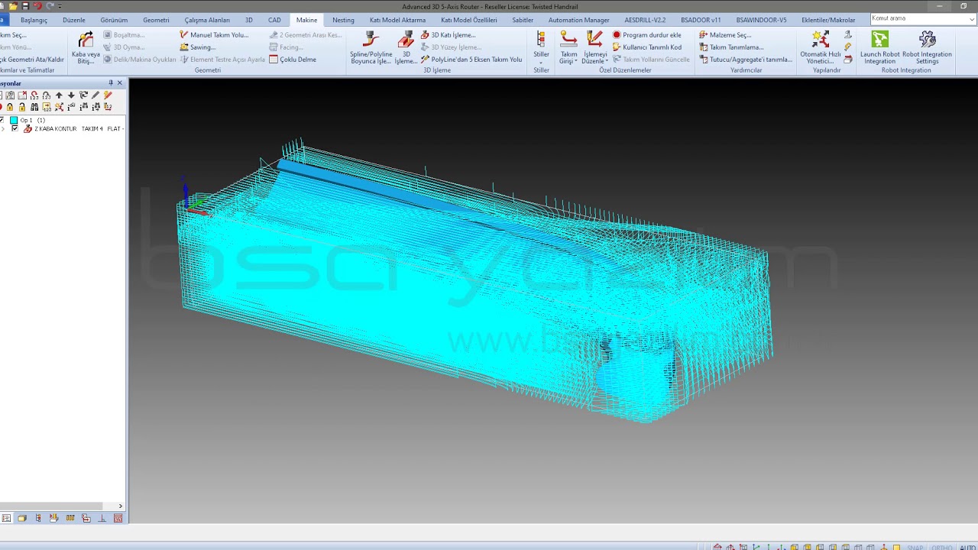Uncheck the Z KABA KONTUR operation checkbox
978x550 pixels.
[15, 128]
